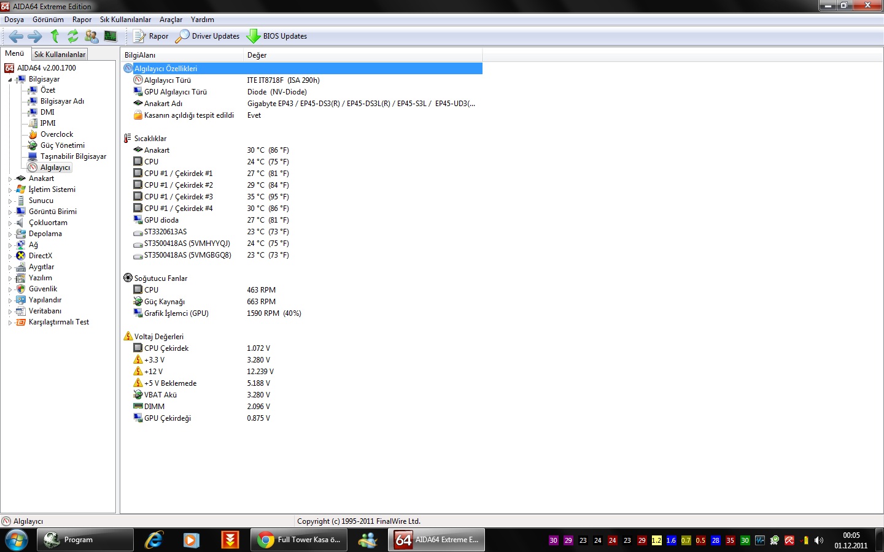884x552 pixels.
Task: Click the green Up arrow toolbar icon
Action: [55, 36]
